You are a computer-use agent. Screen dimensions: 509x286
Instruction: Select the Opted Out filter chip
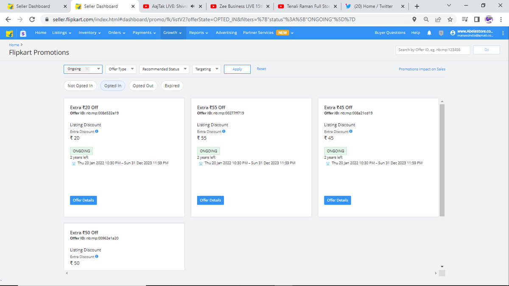click(143, 86)
